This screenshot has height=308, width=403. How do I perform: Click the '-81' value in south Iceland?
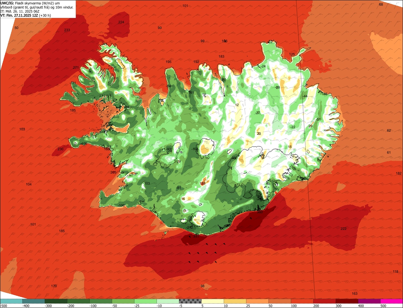click(179, 188)
